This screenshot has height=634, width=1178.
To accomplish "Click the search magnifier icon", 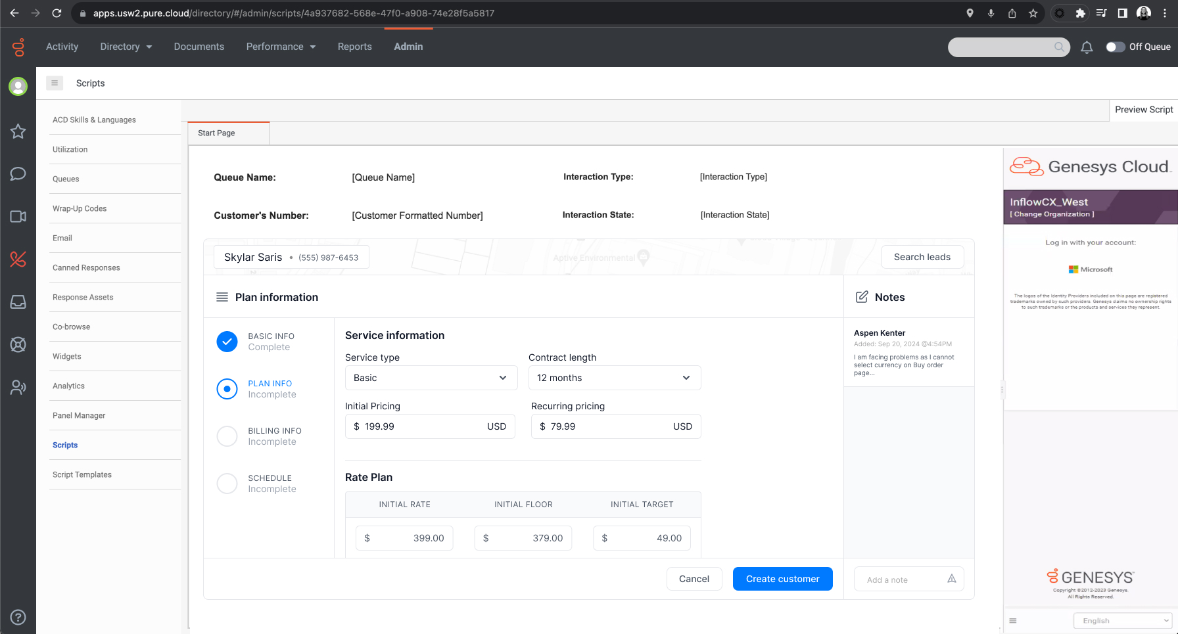I will (1059, 47).
